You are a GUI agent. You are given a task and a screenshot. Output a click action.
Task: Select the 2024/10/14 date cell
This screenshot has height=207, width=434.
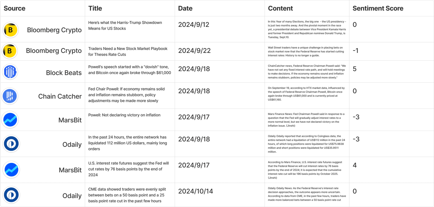pyautogui.click(x=196, y=191)
